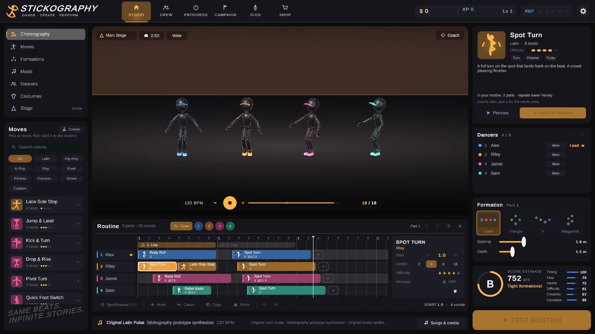595x334 pixels.
Task: Expand the Latin Side Step move entry
Action: [78, 205]
